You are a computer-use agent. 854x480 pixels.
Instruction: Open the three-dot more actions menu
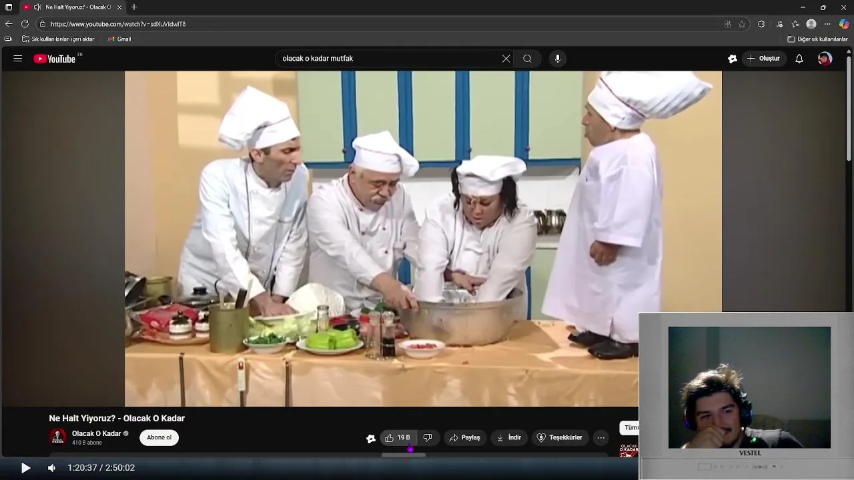[601, 438]
